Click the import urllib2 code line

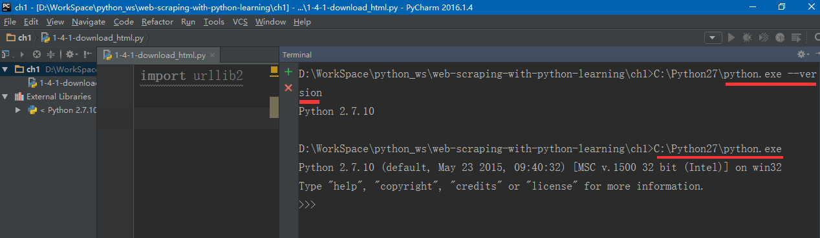tap(191, 76)
